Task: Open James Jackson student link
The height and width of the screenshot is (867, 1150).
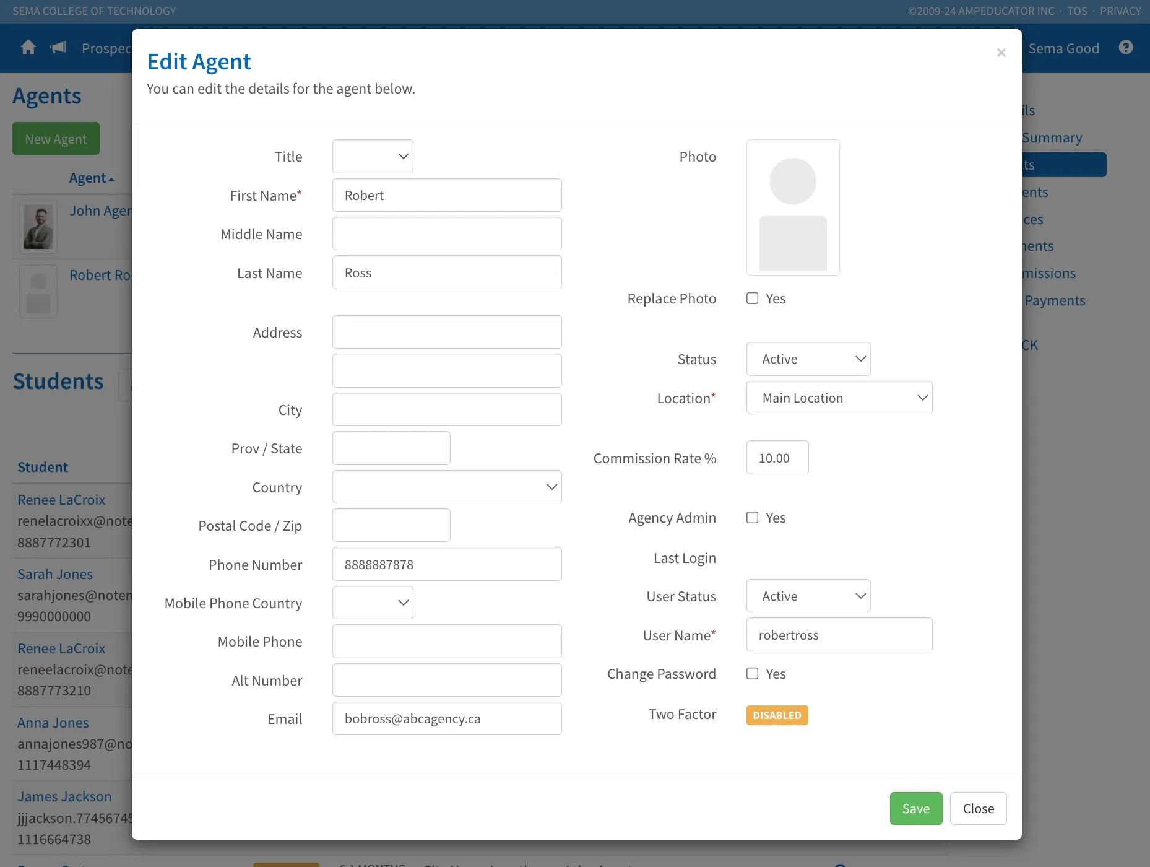Action: 64,796
